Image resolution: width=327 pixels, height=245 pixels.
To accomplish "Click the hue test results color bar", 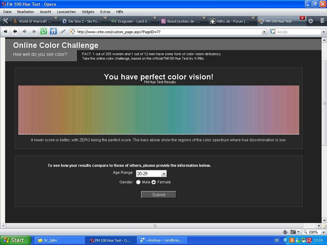I will (x=159, y=110).
